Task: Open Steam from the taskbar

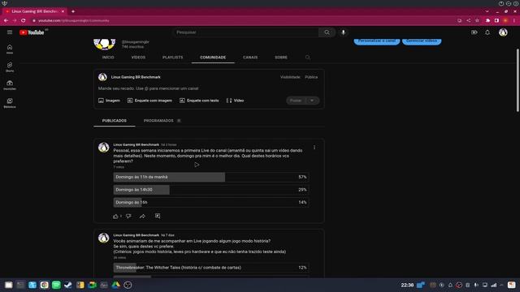Action: (x=68, y=285)
